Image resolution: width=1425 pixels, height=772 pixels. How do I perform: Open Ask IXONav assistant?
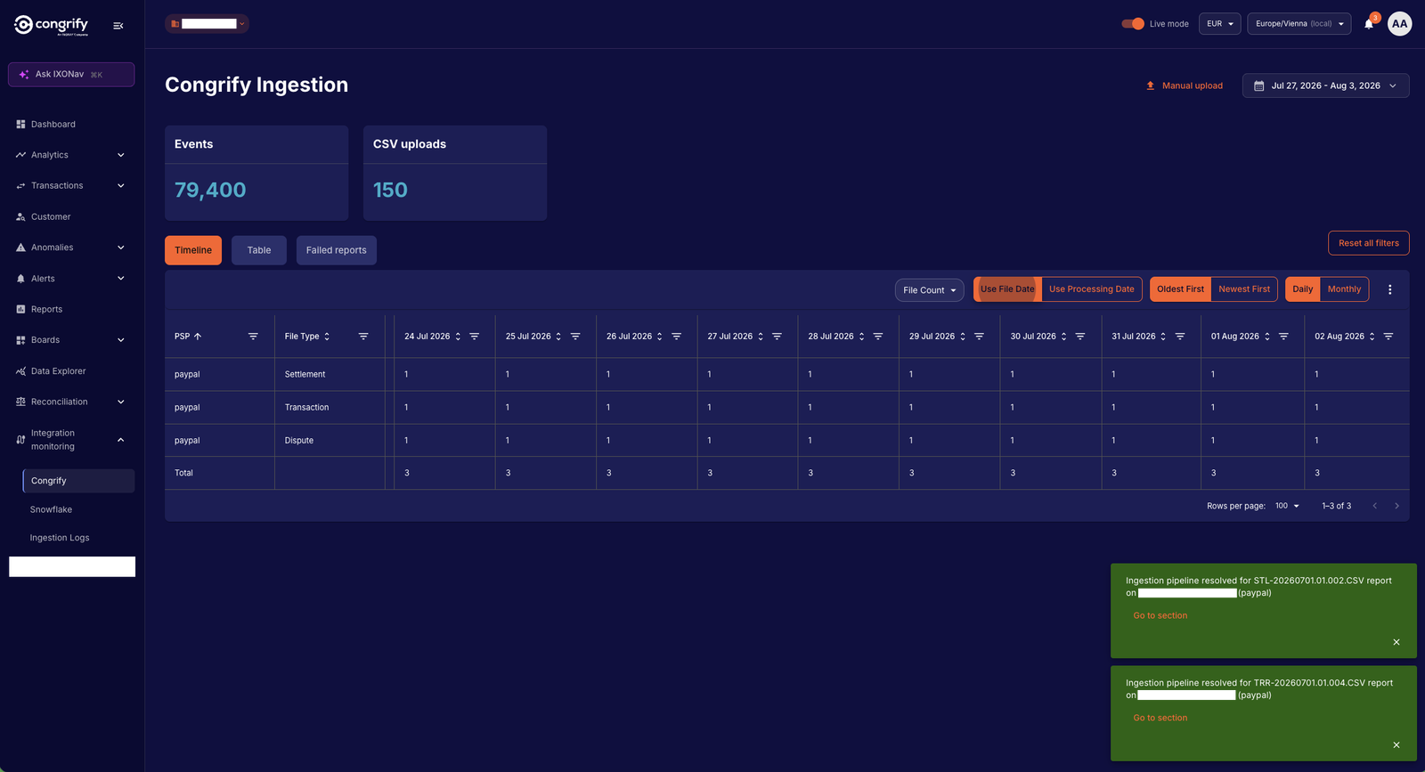(71, 75)
